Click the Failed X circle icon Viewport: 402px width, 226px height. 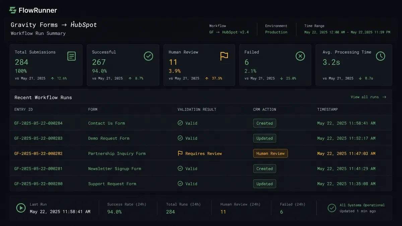click(300, 56)
